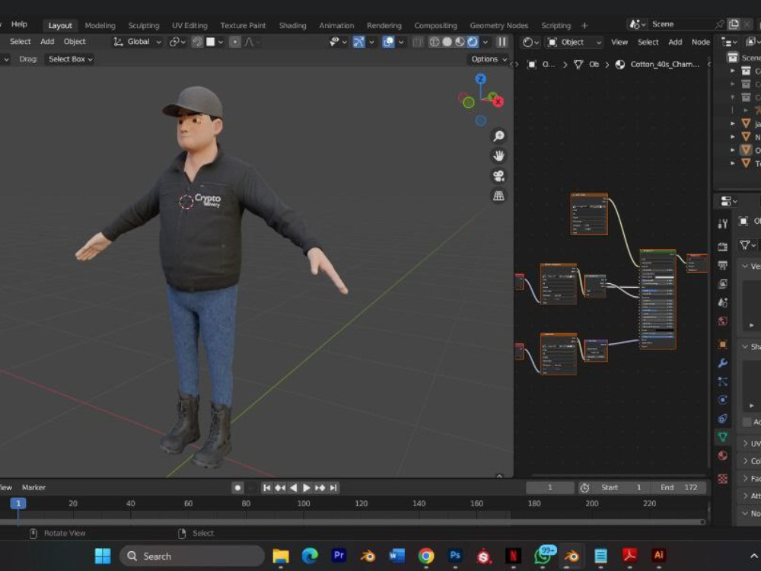Open the selectability and visibility eye dropdown
Screen dimensions: 761x571
point(338,42)
